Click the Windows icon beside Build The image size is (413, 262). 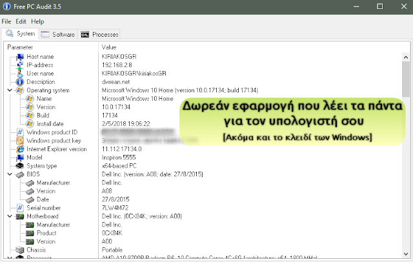click(x=30, y=116)
